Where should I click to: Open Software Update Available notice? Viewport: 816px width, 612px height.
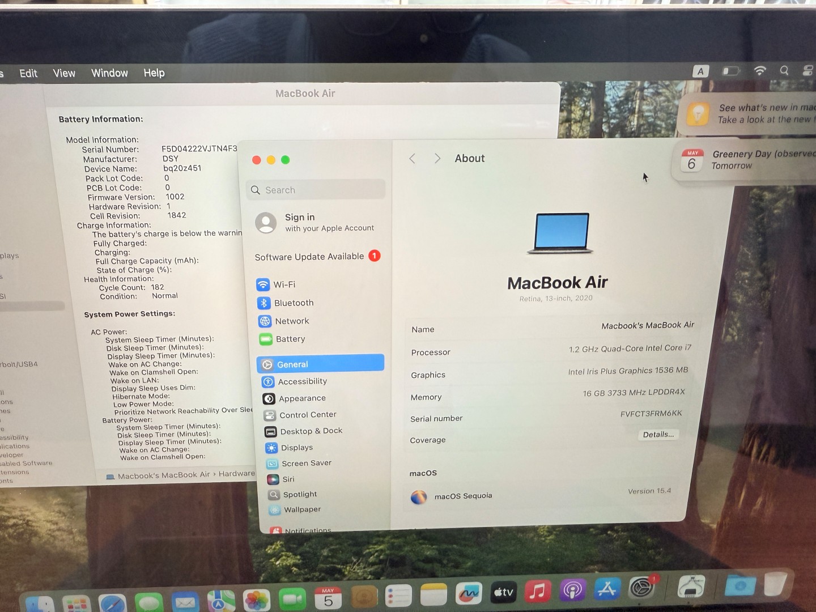point(317,257)
